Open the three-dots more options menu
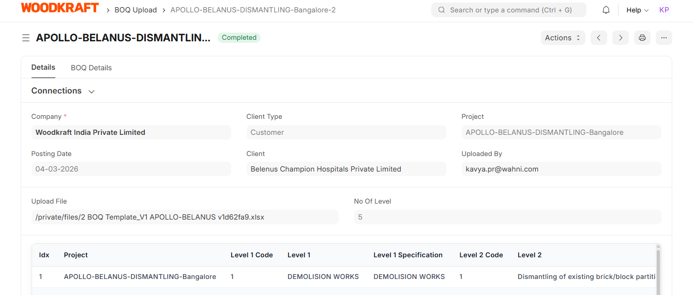This screenshot has width=694, height=295. click(x=664, y=38)
